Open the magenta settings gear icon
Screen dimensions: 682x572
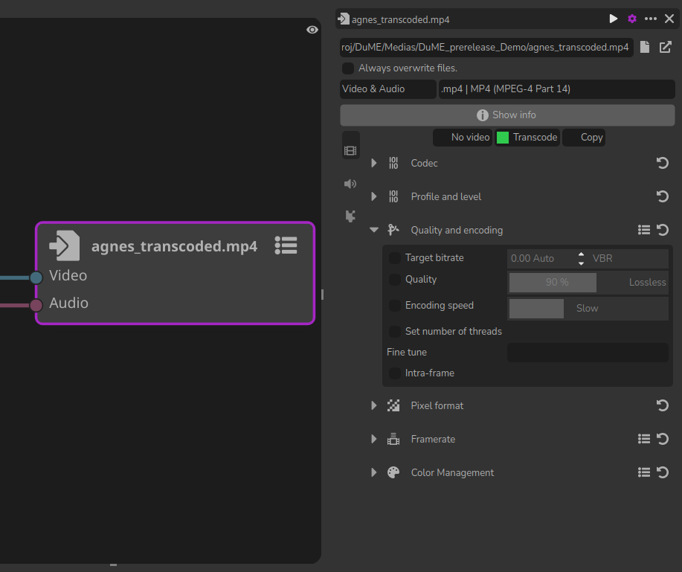coord(632,19)
